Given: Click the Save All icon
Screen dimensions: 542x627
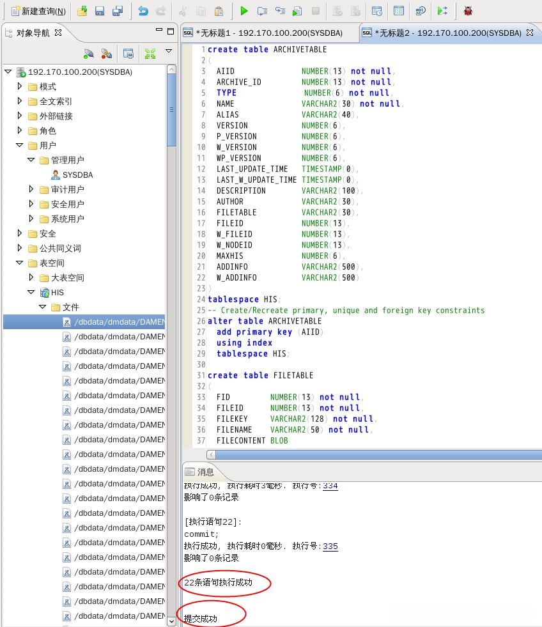Looking at the screenshot, I should tap(118, 11).
